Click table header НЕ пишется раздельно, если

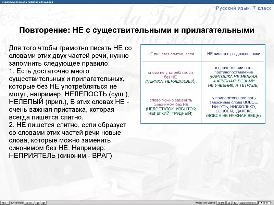click(234, 54)
